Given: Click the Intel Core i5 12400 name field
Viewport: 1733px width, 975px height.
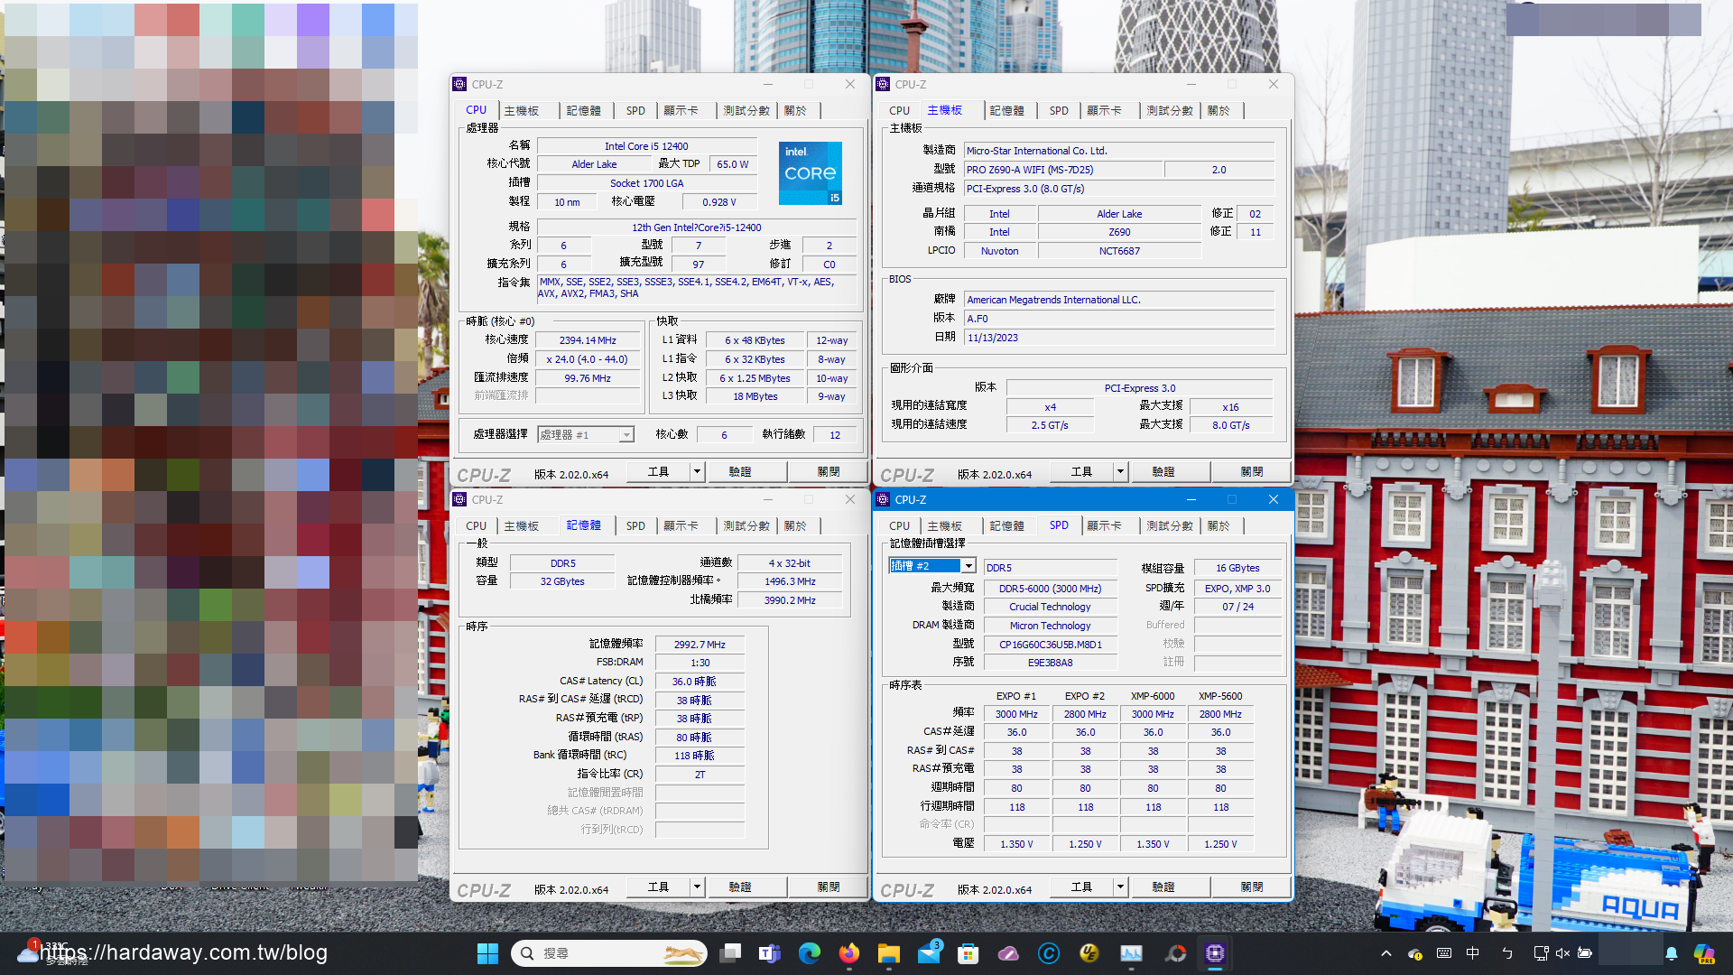Looking at the screenshot, I should coord(646,146).
